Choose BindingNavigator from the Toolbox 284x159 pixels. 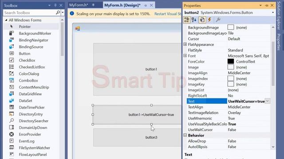[x=31, y=40]
